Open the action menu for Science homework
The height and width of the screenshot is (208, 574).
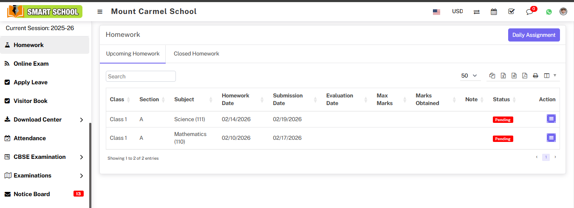551,119
